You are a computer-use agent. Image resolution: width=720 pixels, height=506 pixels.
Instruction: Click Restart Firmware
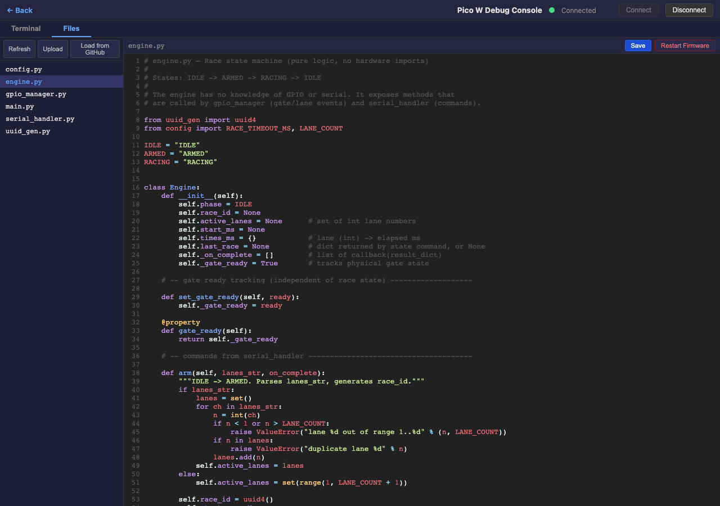[685, 45]
